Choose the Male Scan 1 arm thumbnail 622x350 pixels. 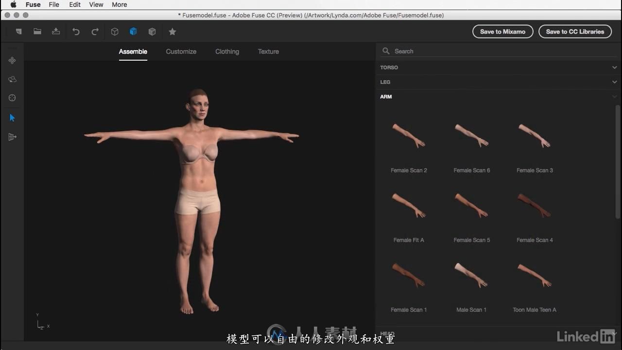coord(471,275)
